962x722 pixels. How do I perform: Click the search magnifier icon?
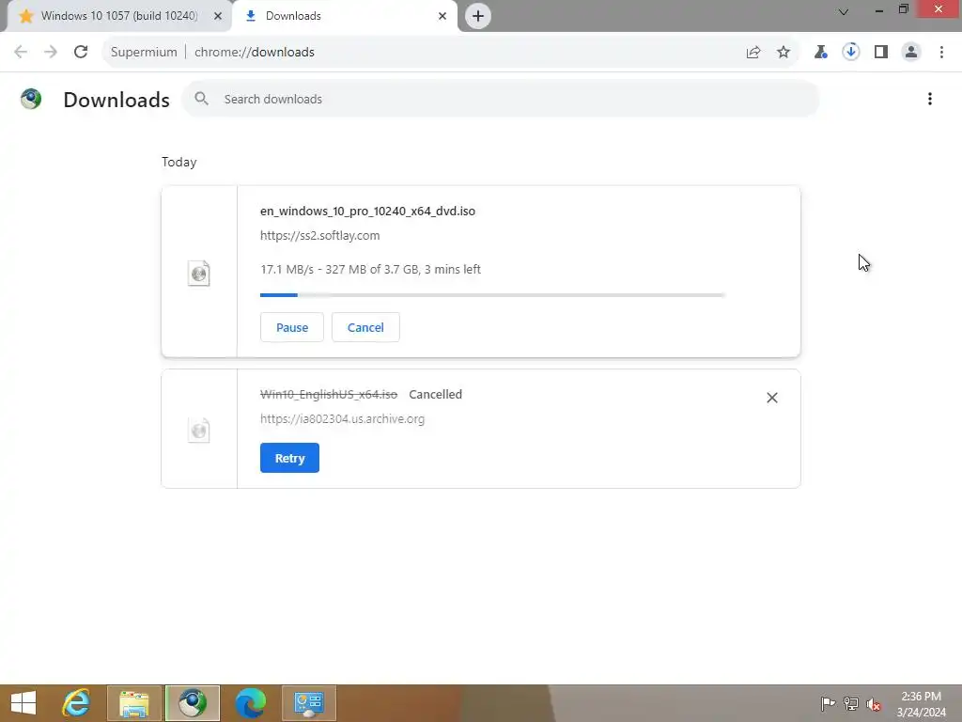point(201,98)
